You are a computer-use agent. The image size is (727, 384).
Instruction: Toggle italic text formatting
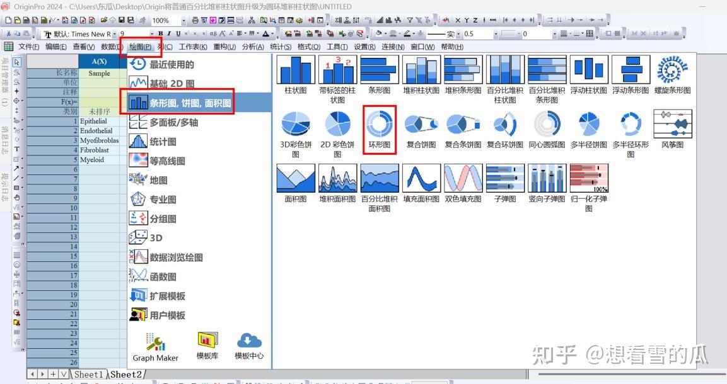(169, 34)
